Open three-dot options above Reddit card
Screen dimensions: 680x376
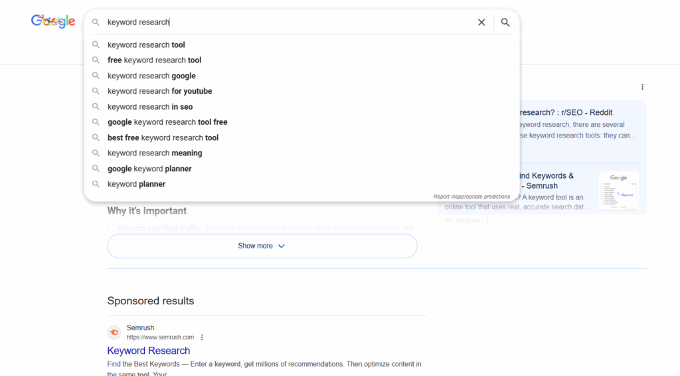642,87
